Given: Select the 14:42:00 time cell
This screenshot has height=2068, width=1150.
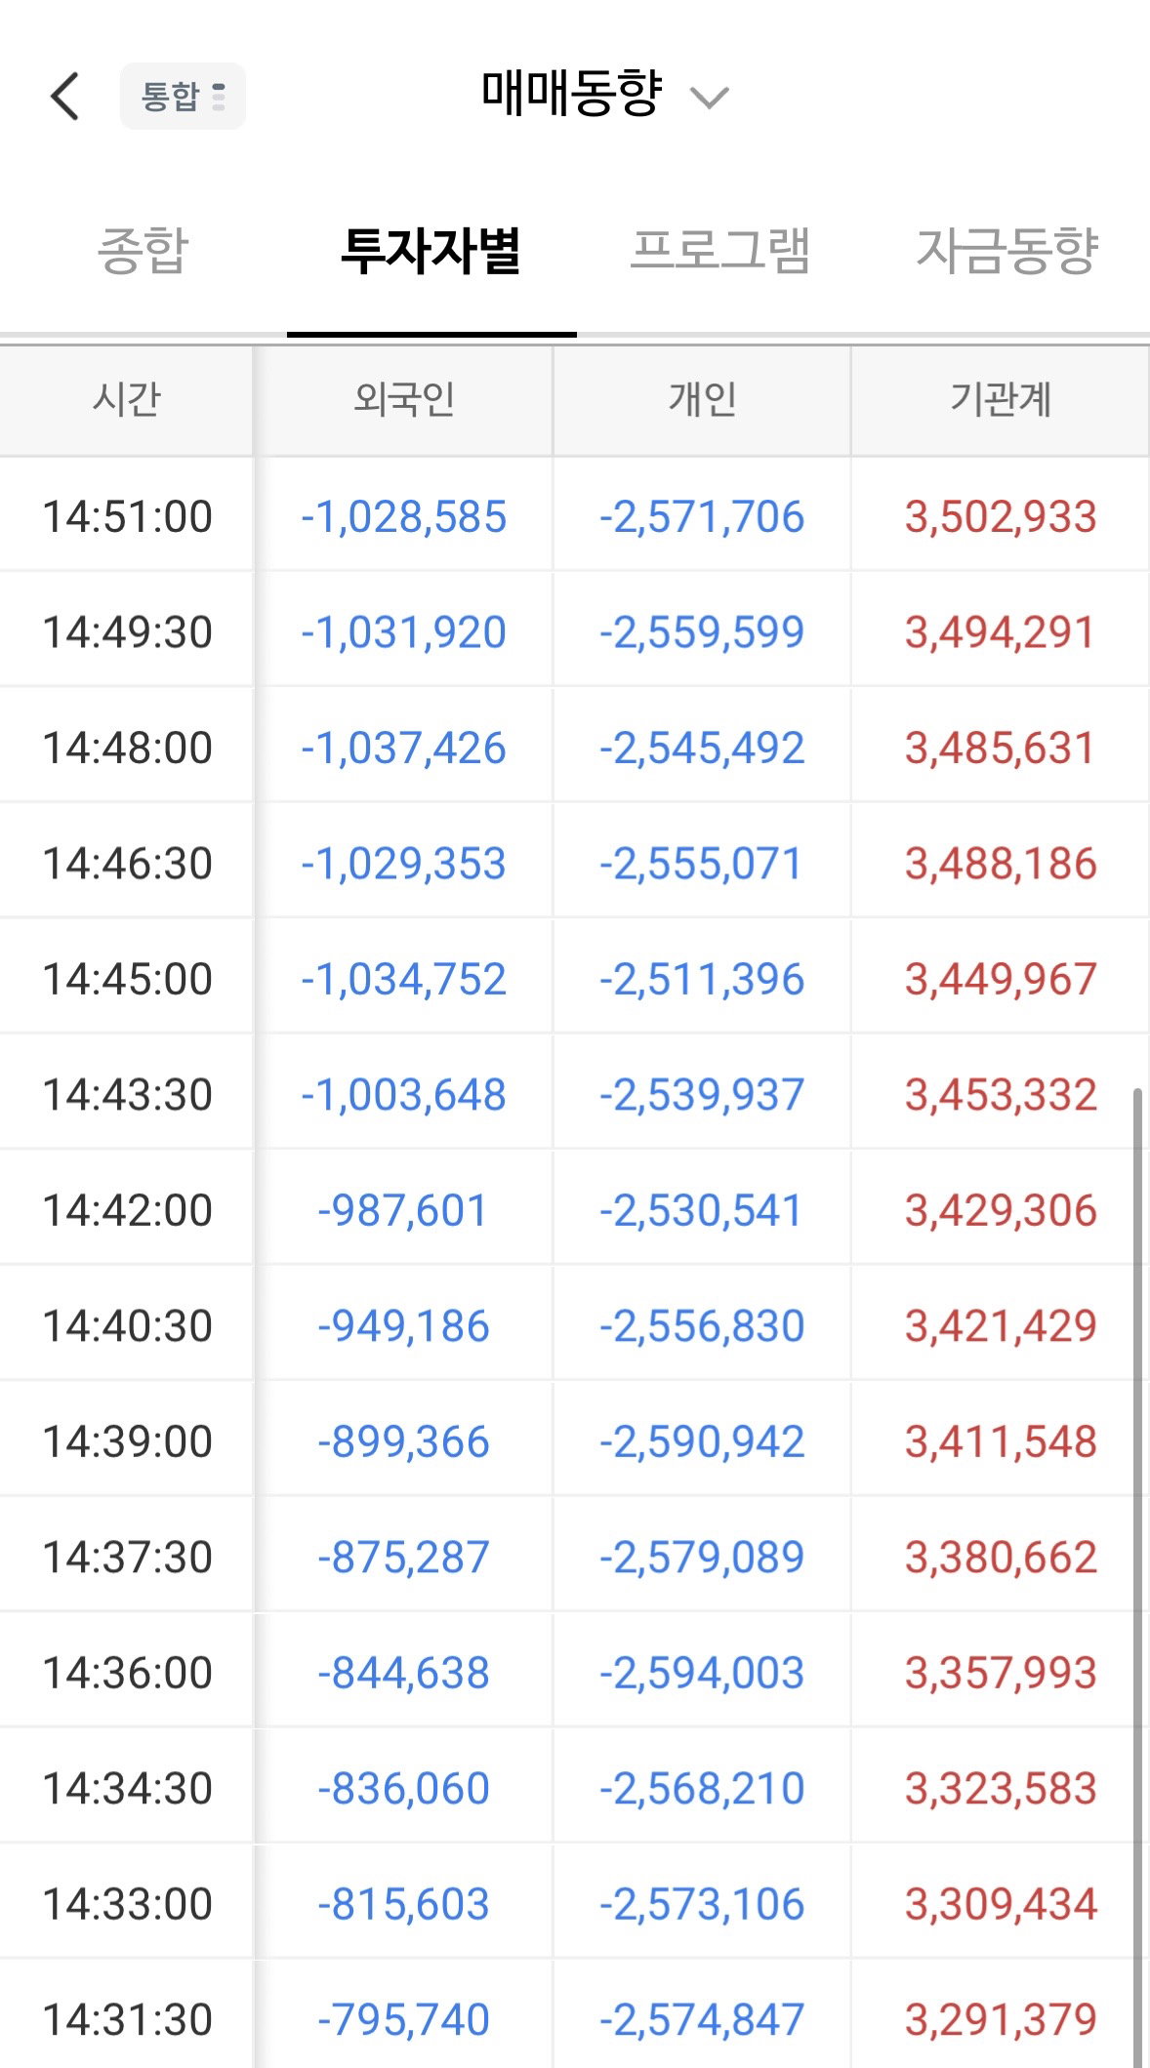Looking at the screenshot, I should click(127, 1210).
